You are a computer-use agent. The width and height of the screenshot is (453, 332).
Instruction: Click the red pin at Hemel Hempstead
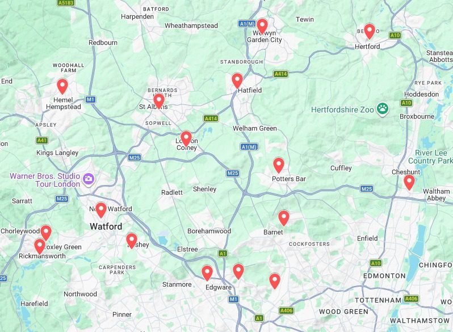coord(62,86)
